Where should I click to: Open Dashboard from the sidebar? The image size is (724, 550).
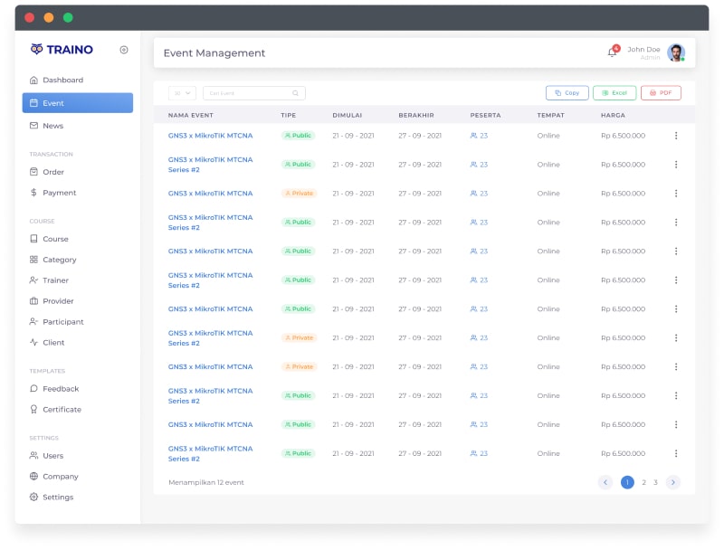point(62,80)
